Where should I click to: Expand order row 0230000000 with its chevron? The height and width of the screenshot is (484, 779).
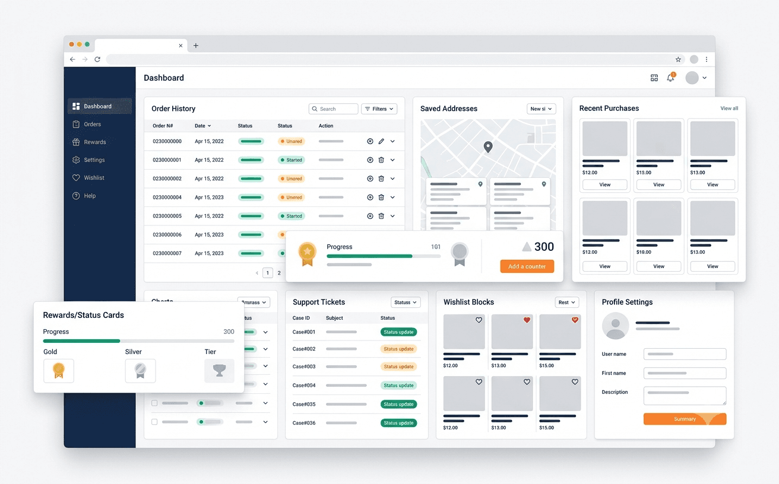tap(392, 141)
